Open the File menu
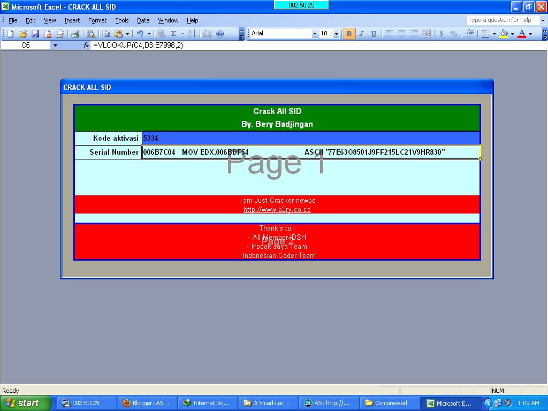Screen dimensions: 548x411 coord(13,20)
